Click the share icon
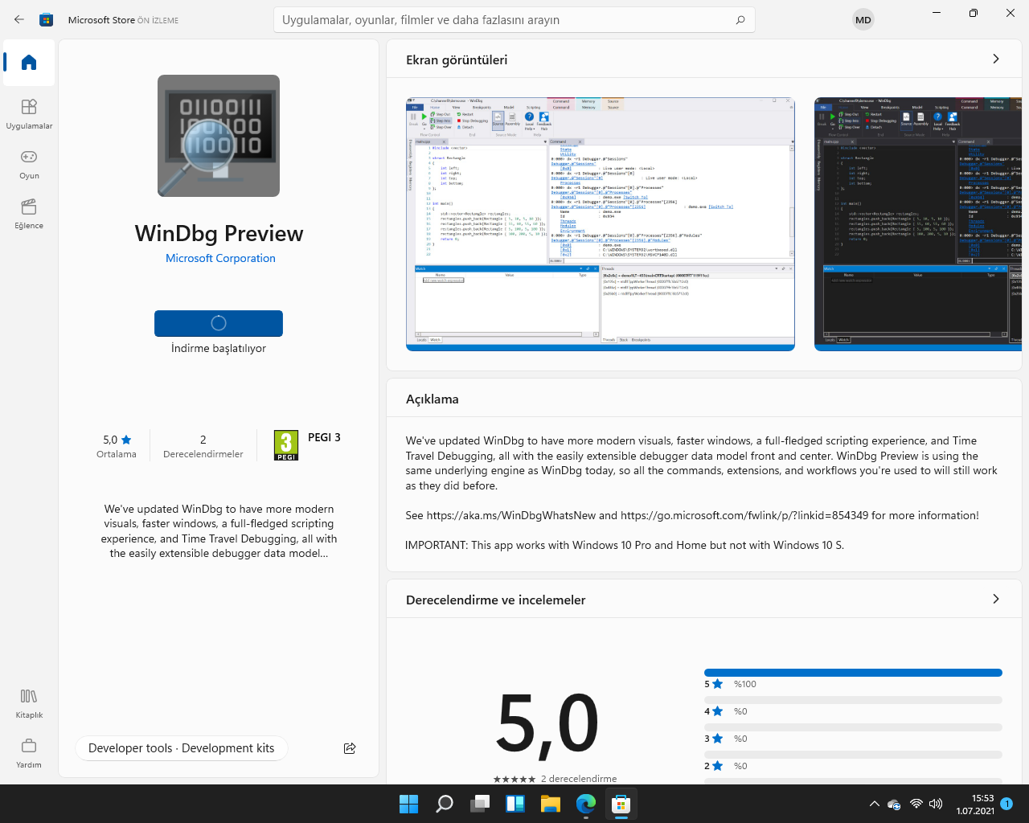 350,748
